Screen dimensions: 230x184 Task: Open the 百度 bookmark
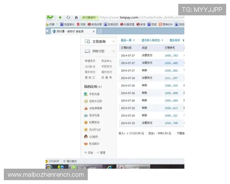(152, 25)
